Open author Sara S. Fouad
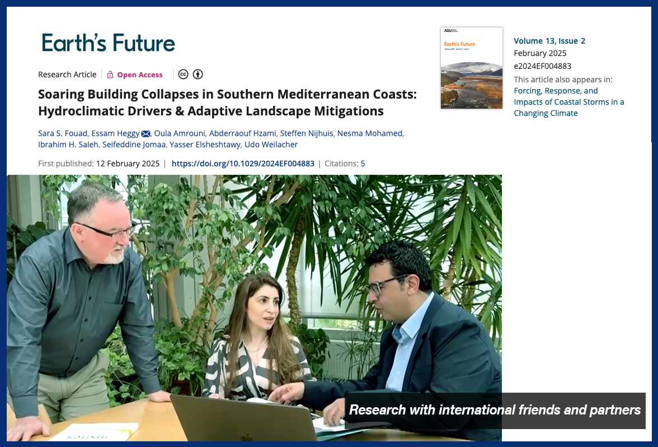658x447 pixels. pyautogui.click(x=63, y=133)
